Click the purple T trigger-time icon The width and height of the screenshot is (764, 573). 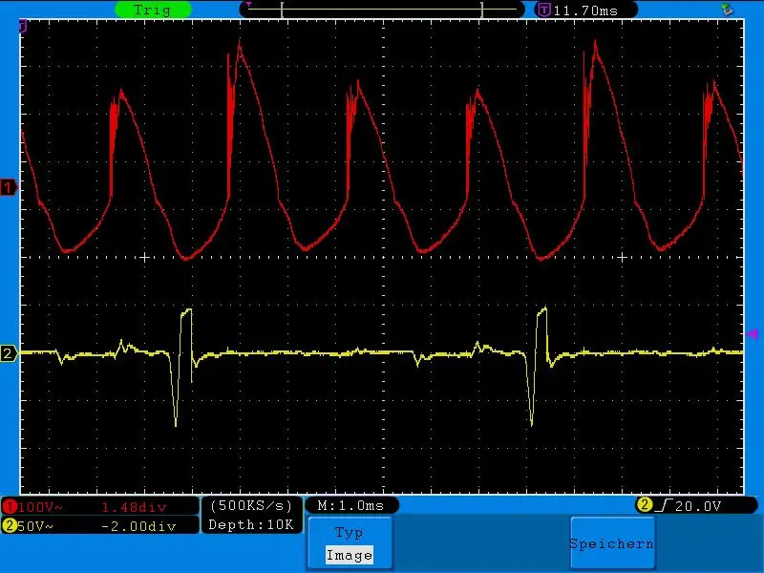(543, 10)
